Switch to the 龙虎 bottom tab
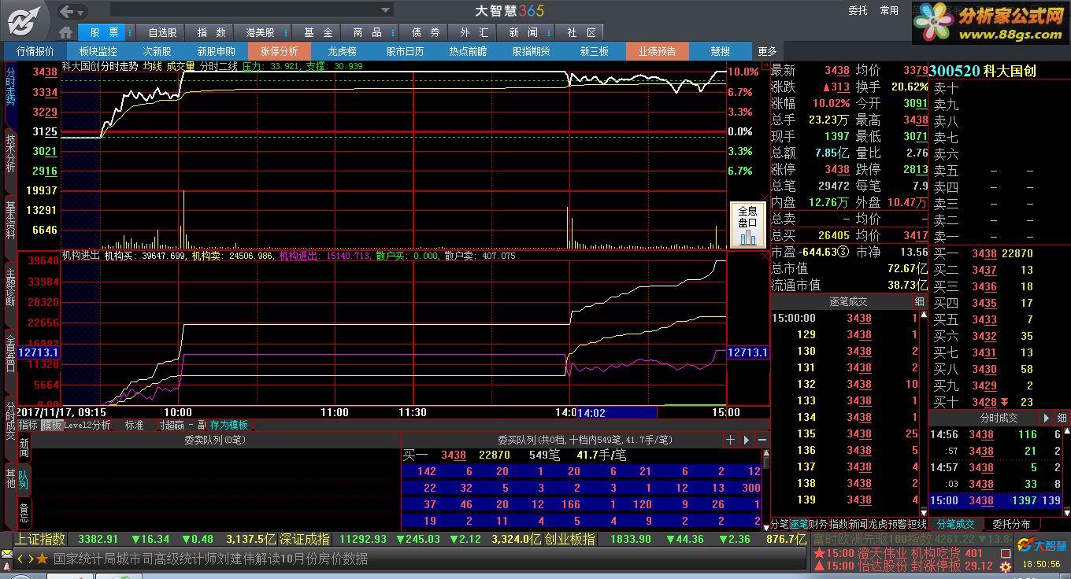Screen dimensions: 1071x579 pos(877,524)
